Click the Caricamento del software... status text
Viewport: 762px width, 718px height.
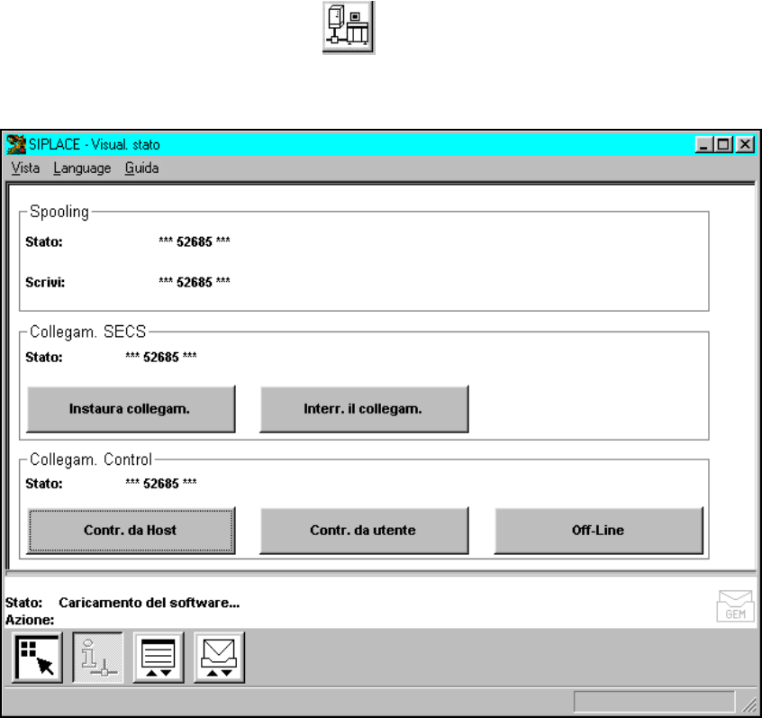[150, 603]
